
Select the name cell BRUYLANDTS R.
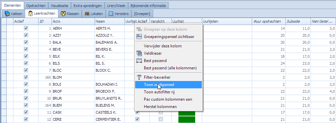pos(110,98)
